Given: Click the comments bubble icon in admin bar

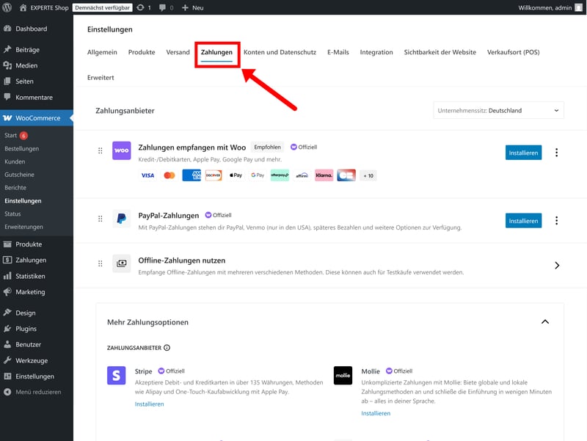Looking at the screenshot, I should pyautogui.click(x=163, y=7).
